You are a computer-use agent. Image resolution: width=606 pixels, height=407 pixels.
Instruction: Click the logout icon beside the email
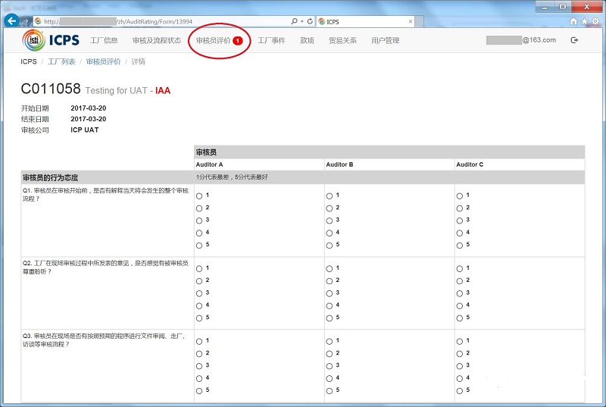tap(574, 40)
